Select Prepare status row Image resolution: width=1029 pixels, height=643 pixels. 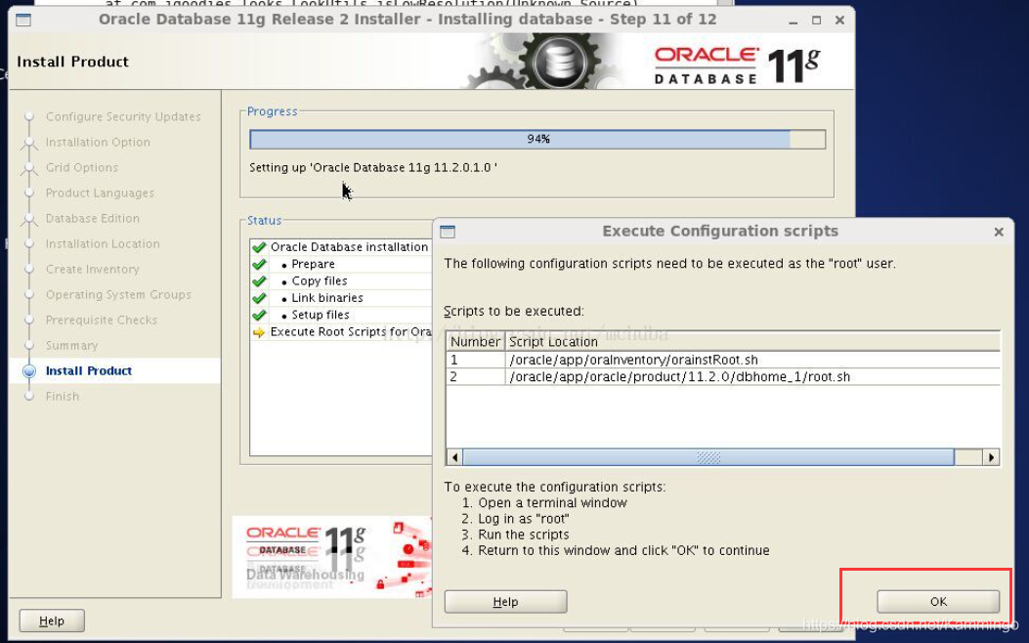pyautogui.click(x=341, y=265)
